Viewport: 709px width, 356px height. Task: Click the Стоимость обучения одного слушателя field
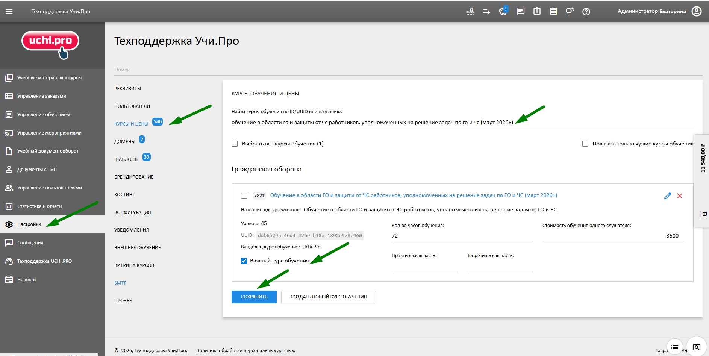(x=613, y=236)
